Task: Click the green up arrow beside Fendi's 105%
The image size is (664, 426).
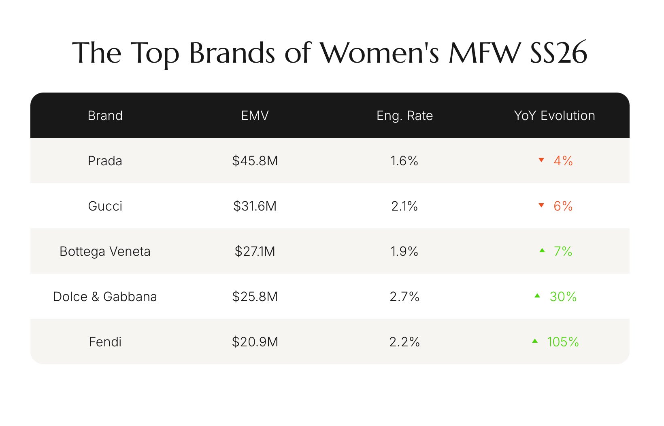Action: click(x=535, y=341)
